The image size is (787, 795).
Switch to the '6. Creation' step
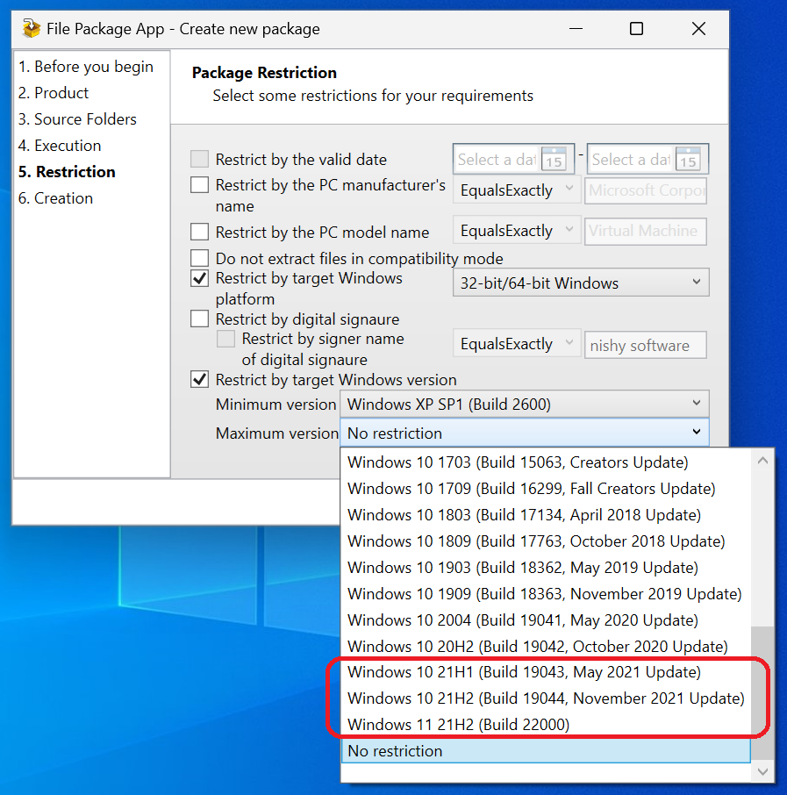(x=55, y=198)
